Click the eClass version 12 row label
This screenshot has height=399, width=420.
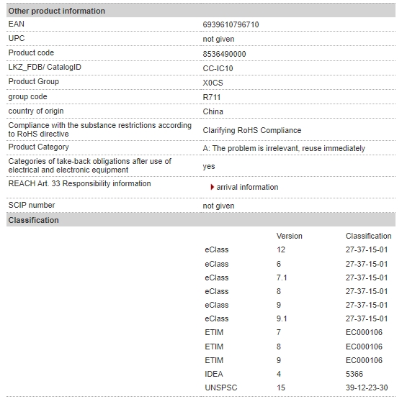pos(216,249)
